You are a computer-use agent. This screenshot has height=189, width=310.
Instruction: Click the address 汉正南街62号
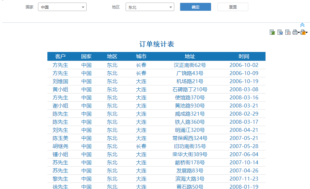click(190, 65)
